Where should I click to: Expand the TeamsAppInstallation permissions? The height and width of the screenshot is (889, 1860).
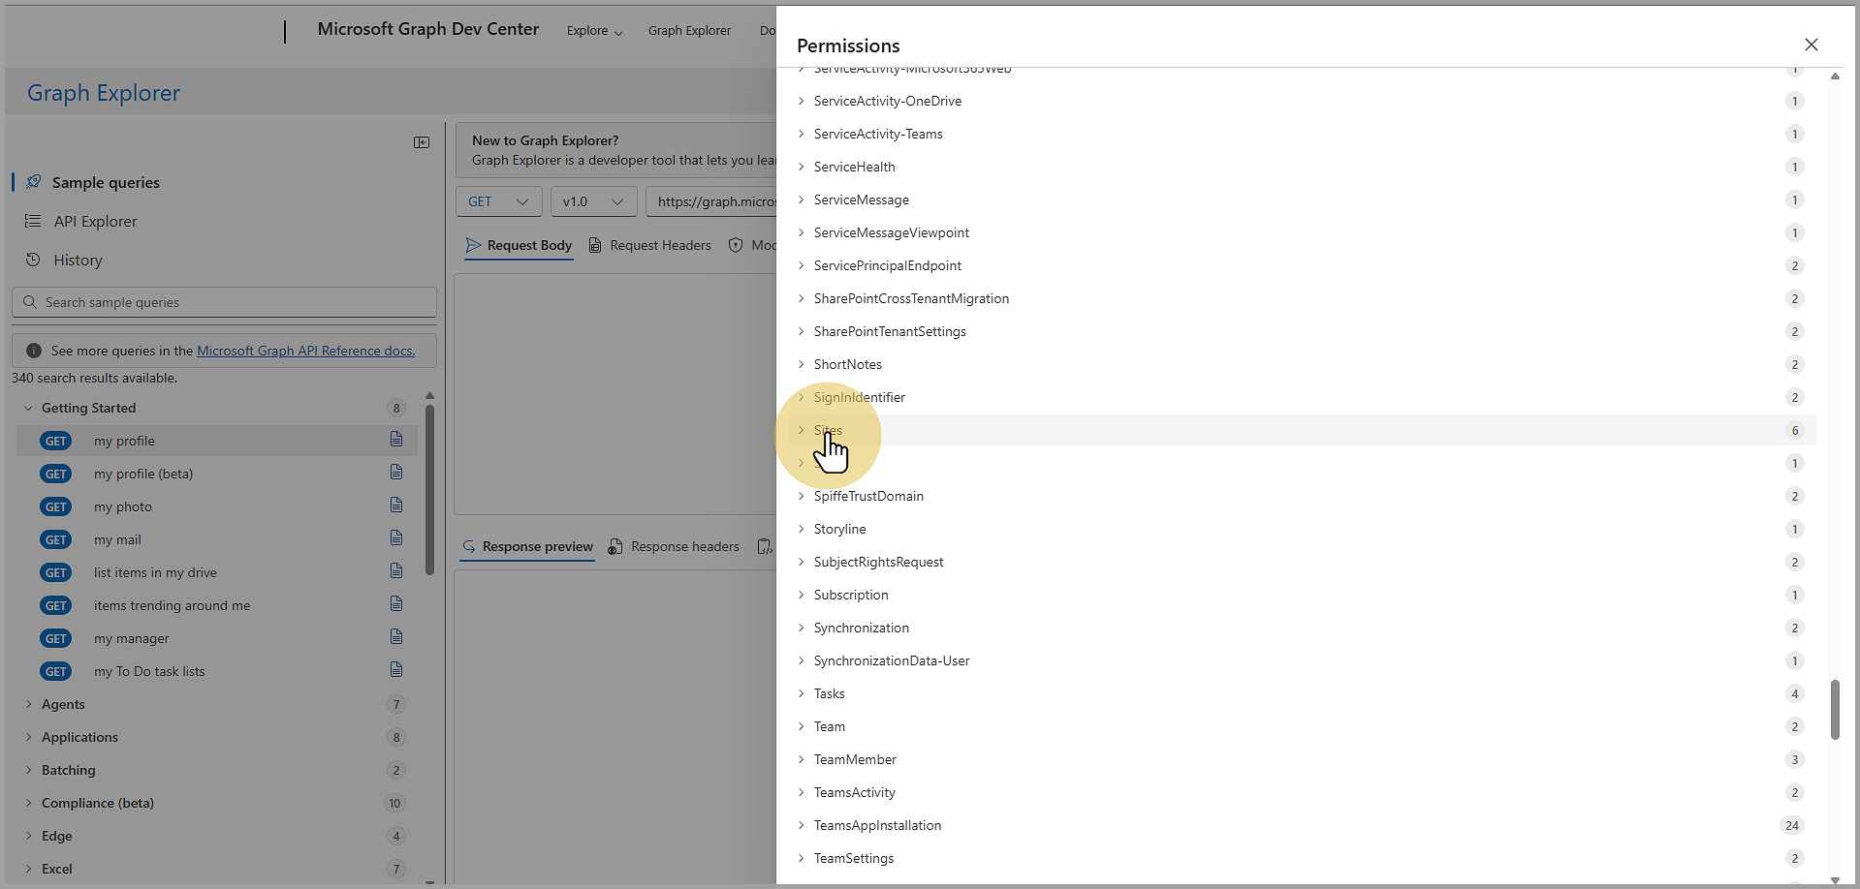point(802,825)
